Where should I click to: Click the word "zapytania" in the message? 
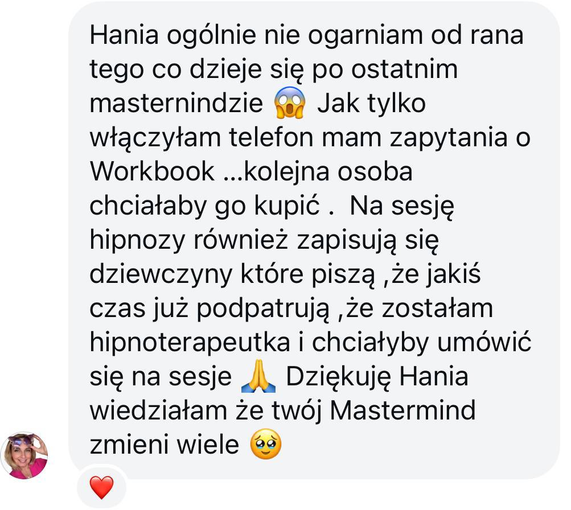[449, 138]
